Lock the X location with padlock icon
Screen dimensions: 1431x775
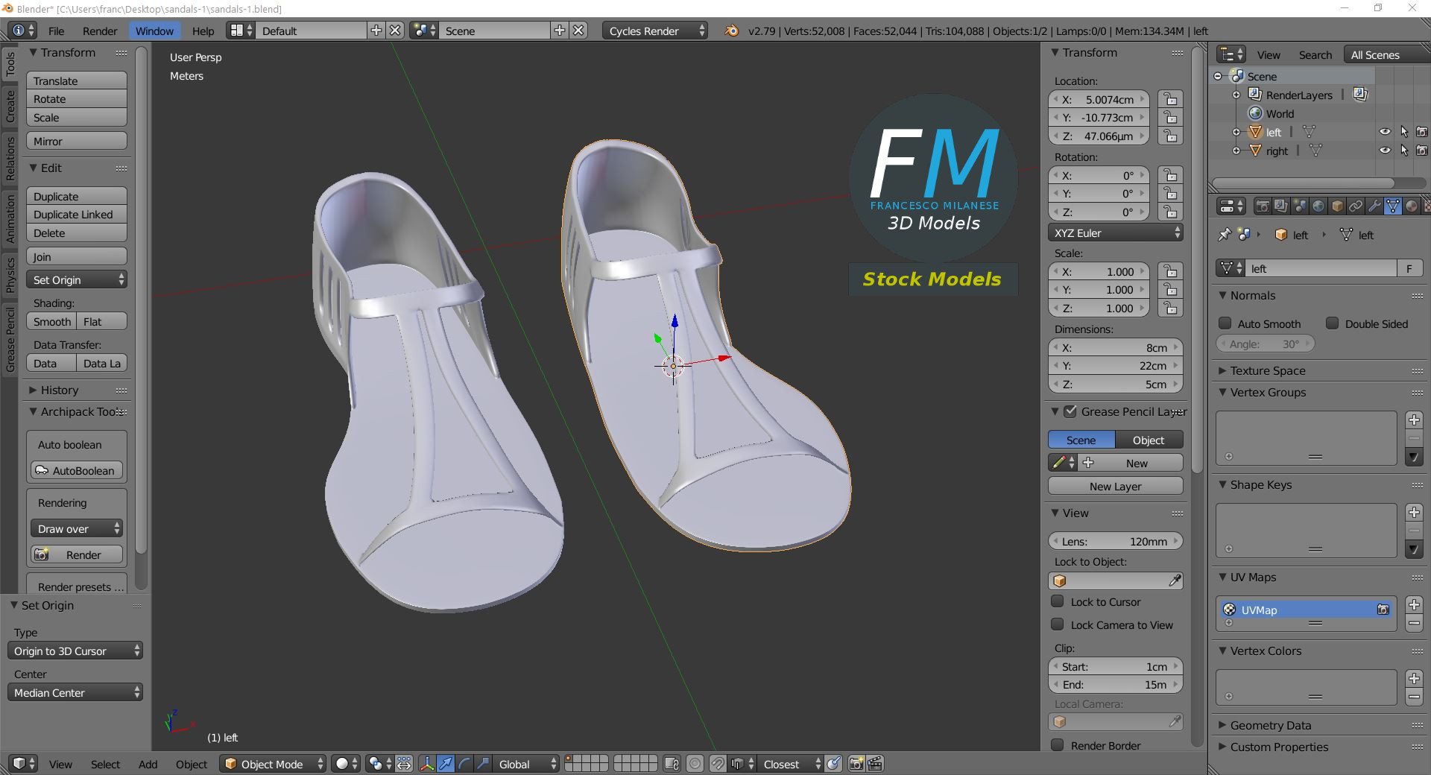click(1171, 99)
